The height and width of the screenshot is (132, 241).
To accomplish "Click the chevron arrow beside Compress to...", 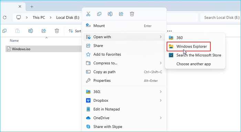I will pos(161,63).
